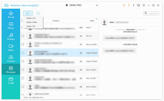Choose Fichier HTML export option

click(32, 22)
